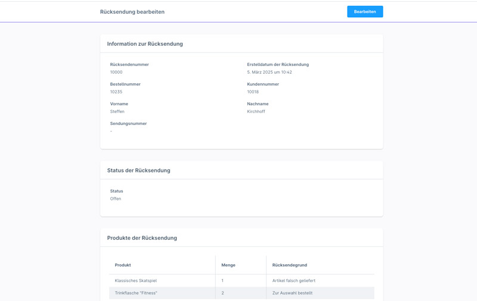This screenshot has width=477, height=301.
Task: Select the Information zur Rücksendung card header
Action: coord(145,44)
